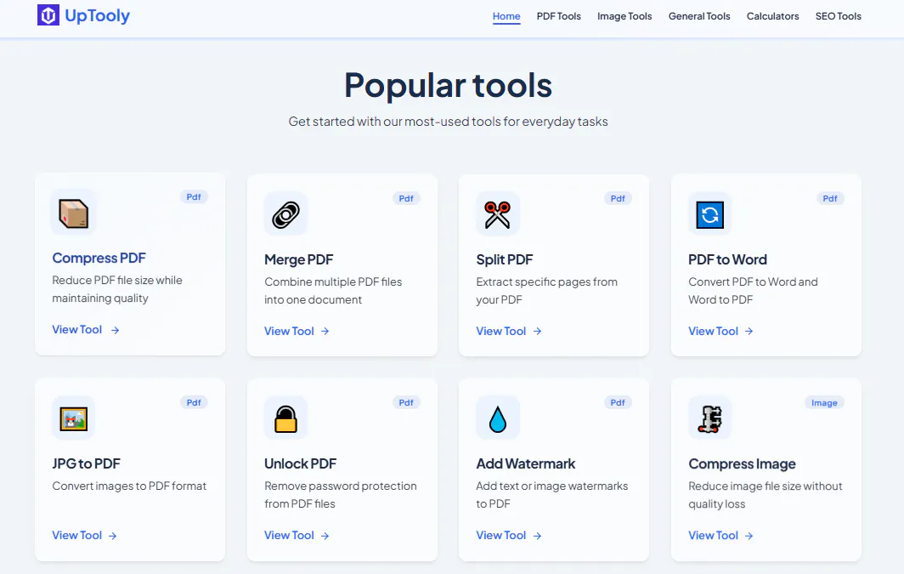Open View Tool link for Compress Image
Screen dimensions: 904x574
click(x=720, y=536)
